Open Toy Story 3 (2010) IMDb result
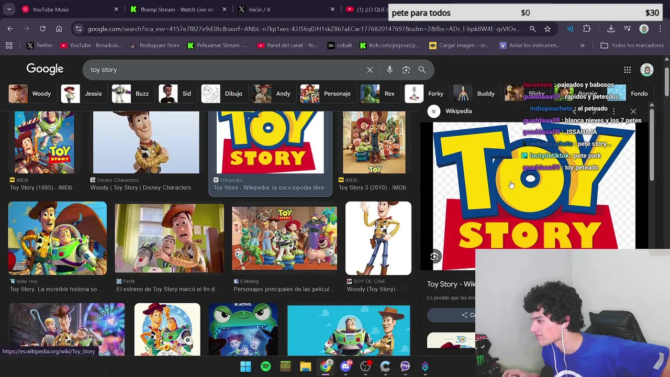The height and width of the screenshot is (377, 670). pos(374,142)
